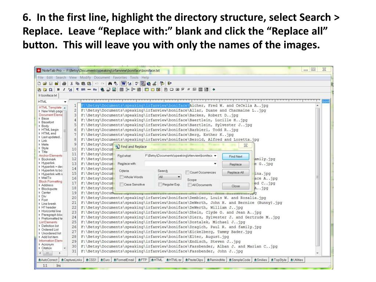Viewport: 376px width, 282px height.
Task: Click the green back arrow icon
Action: coord(213,90)
